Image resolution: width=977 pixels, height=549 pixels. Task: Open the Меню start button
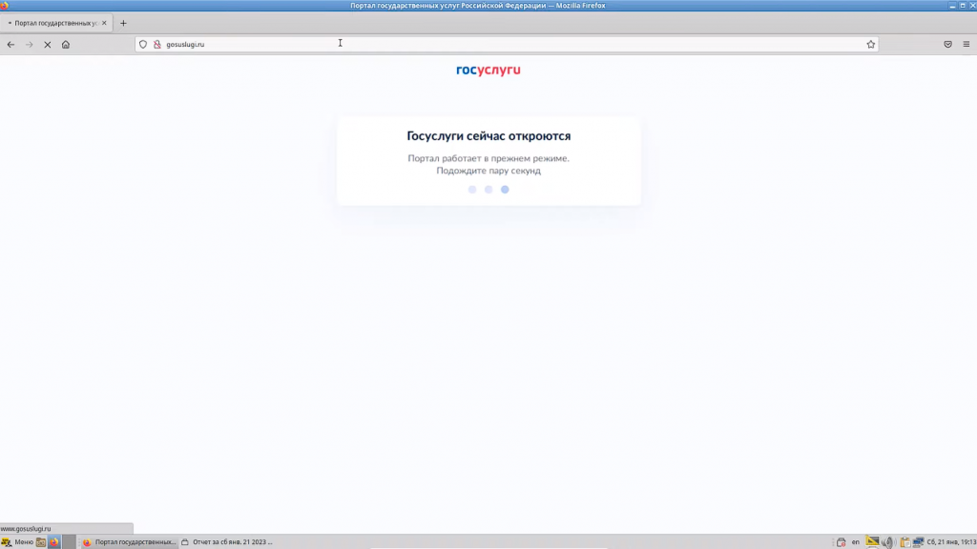pyautogui.click(x=17, y=542)
